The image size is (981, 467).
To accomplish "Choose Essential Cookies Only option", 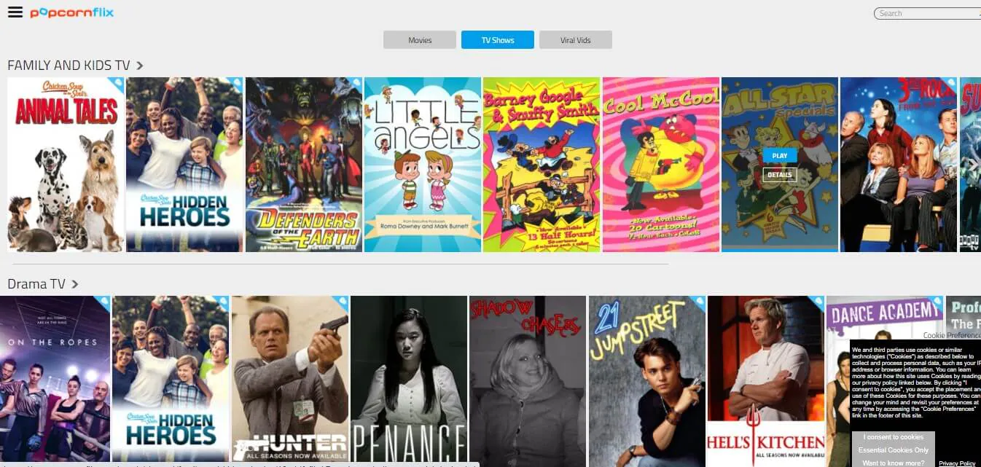I will click(893, 450).
